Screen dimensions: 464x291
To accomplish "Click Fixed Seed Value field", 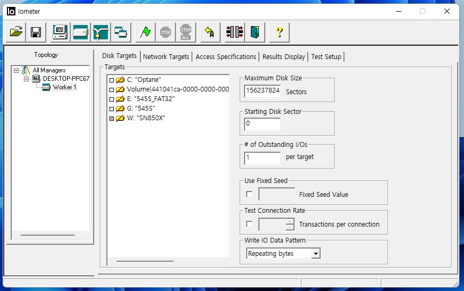I will pos(277,194).
